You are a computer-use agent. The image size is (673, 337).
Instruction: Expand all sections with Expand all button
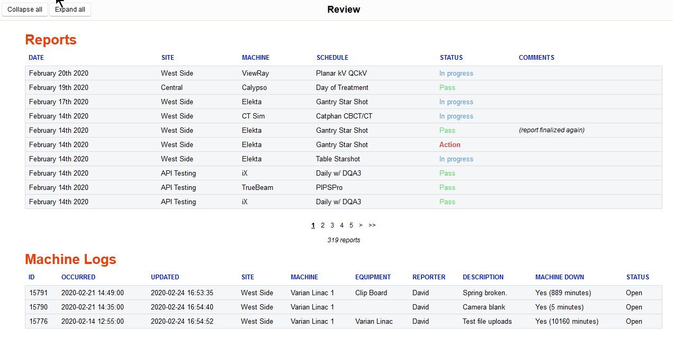(x=70, y=9)
